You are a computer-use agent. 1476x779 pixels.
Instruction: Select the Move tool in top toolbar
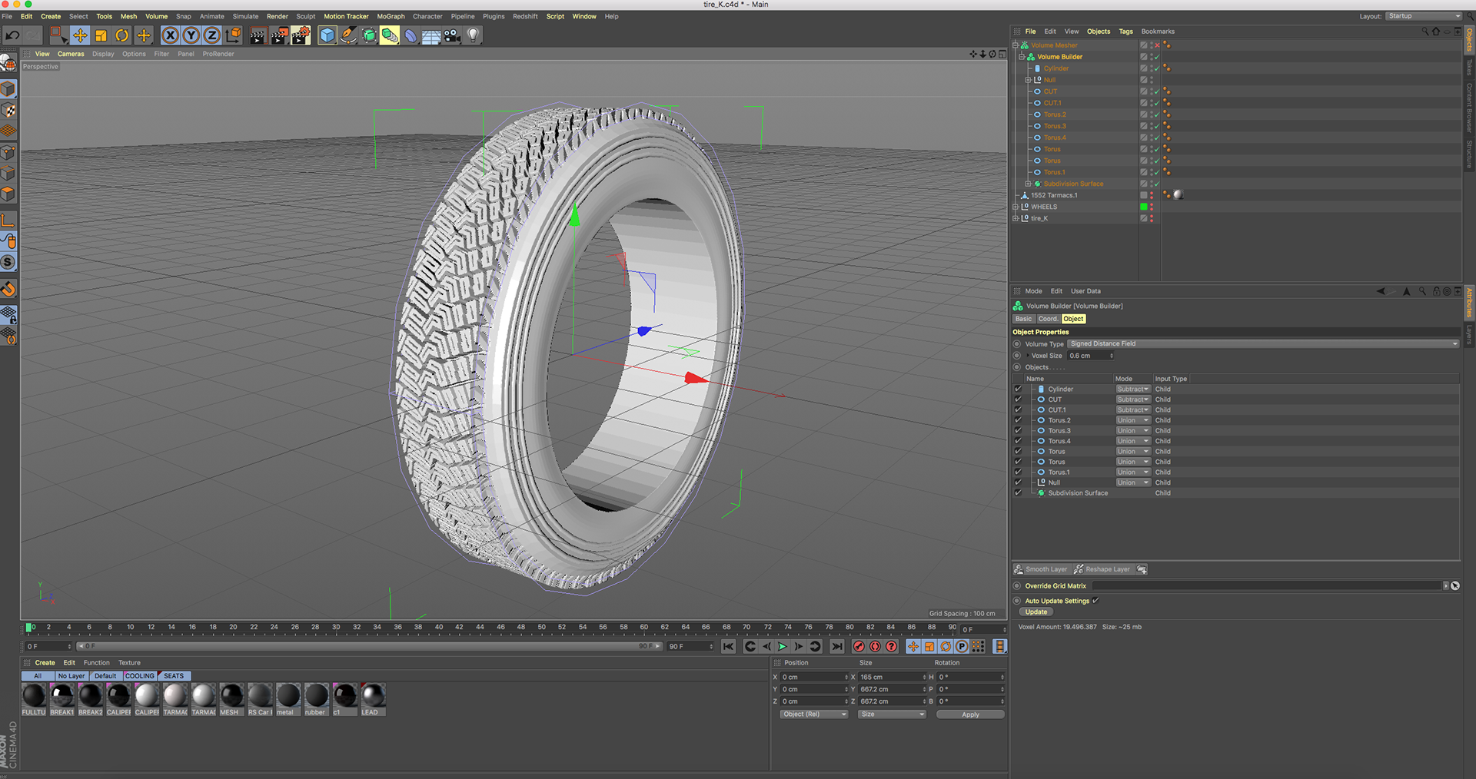[x=80, y=35]
